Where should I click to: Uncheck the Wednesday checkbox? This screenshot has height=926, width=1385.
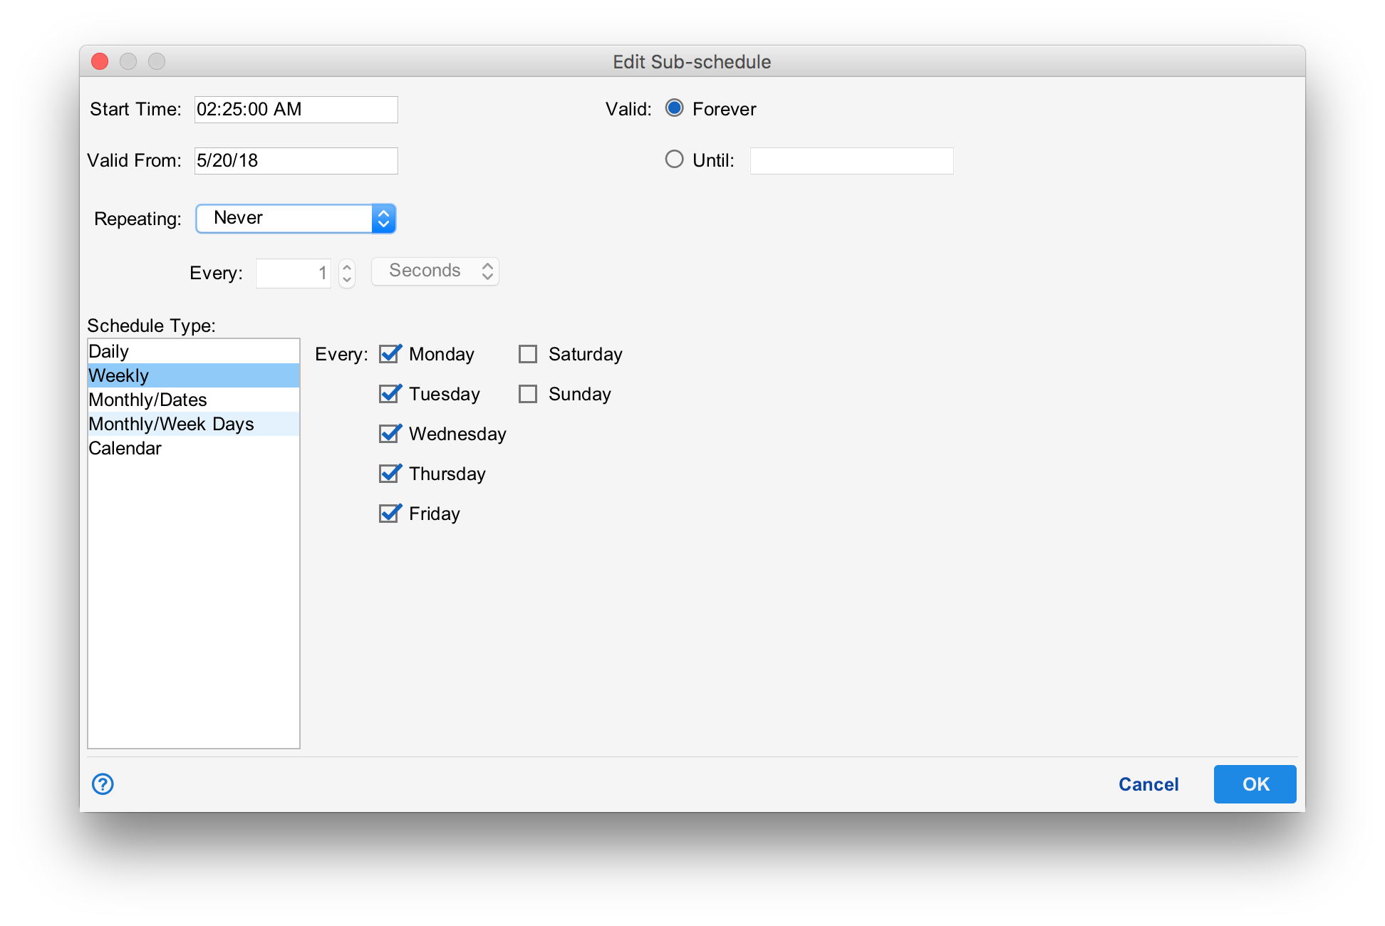coord(389,434)
